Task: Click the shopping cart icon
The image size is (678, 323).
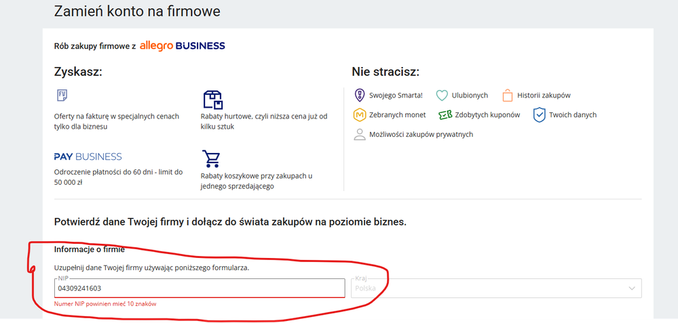Action: point(211,158)
